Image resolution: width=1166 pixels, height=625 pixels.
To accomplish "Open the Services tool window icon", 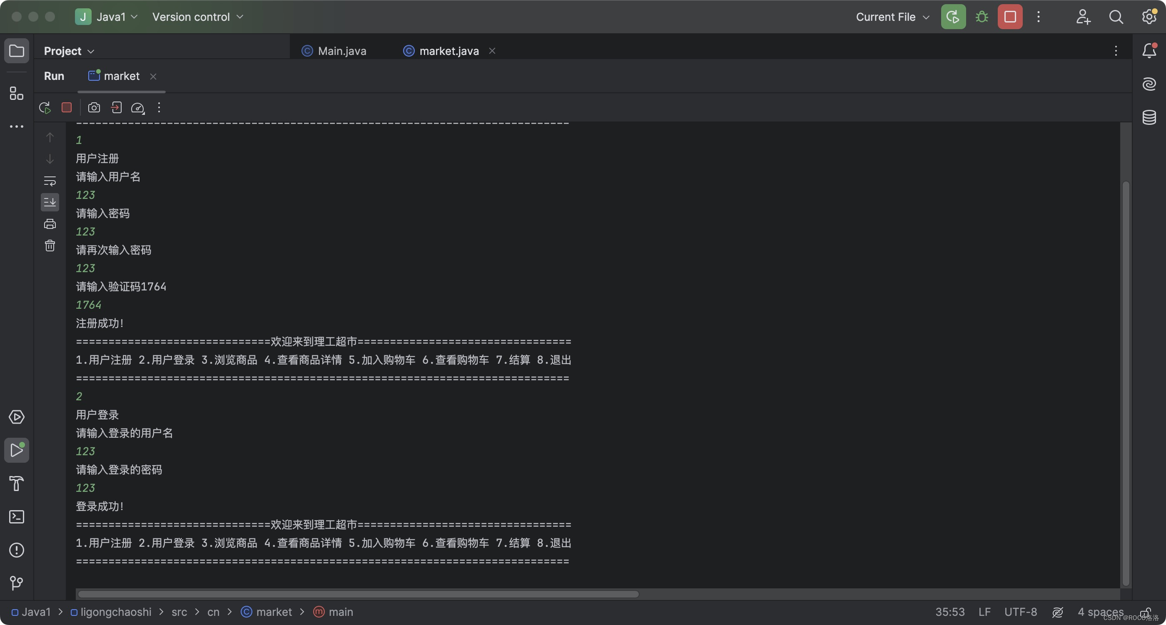I will click(17, 417).
